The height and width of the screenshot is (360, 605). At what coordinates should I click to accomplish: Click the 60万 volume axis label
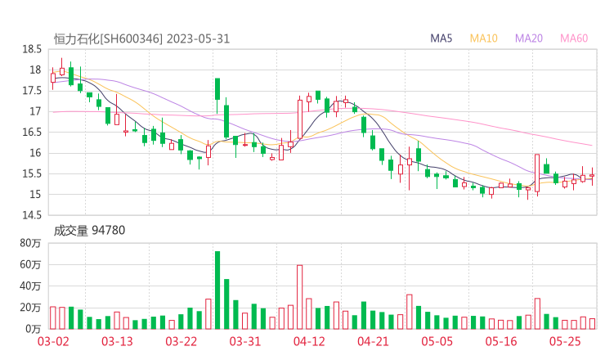pos(30,264)
